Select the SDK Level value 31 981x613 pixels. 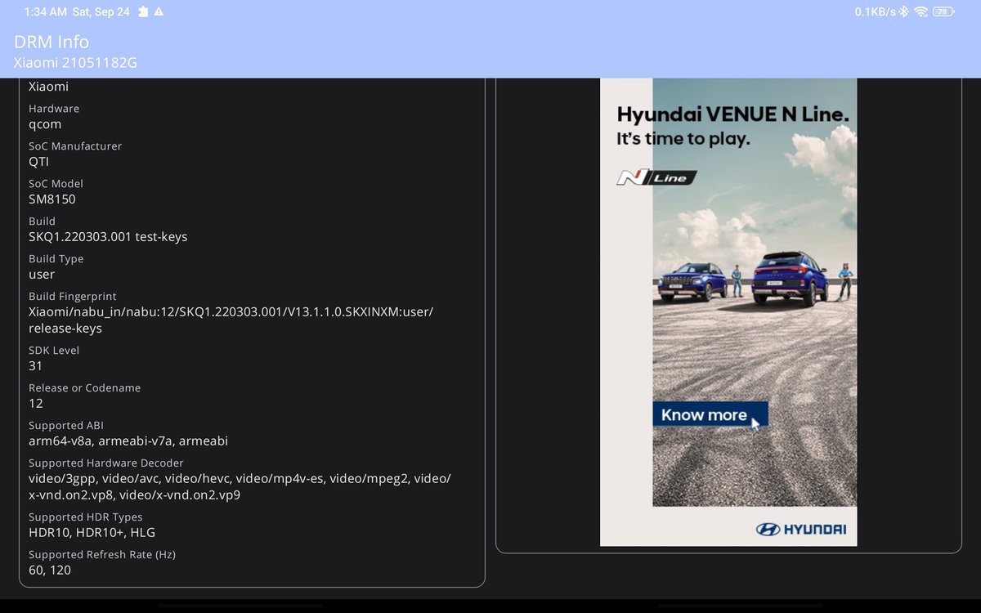pos(35,366)
